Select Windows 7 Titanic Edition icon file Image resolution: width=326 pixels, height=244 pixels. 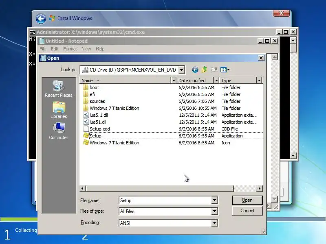click(x=86, y=143)
